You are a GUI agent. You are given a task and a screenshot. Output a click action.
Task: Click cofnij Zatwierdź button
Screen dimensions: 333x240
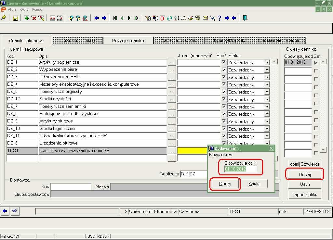(x=305, y=164)
